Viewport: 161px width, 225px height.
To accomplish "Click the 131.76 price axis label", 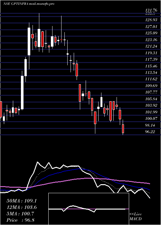I will [152, 10].
